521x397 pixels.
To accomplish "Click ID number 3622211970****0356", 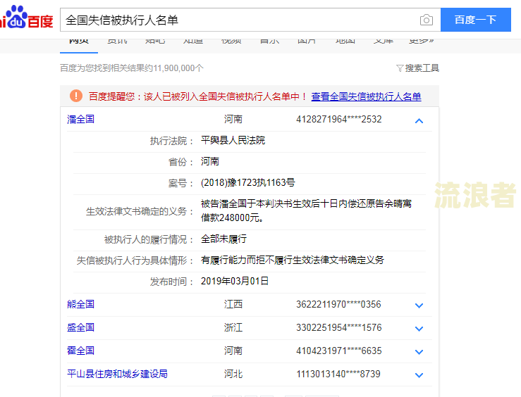I will [338, 304].
